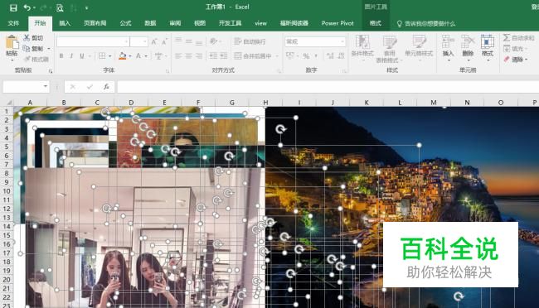The height and width of the screenshot is (308, 539).
Task: Open the font name dropdown
Action: (127, 41)
